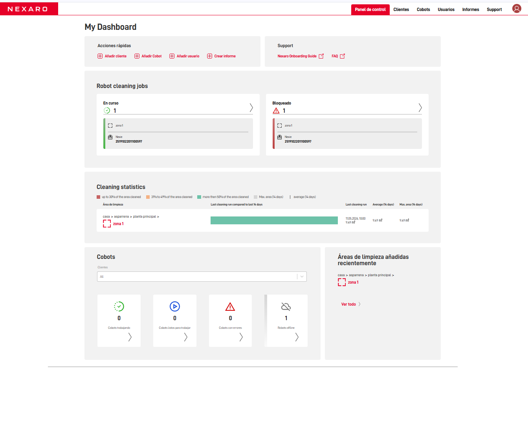The width and height of the screenshot is (528, 429).
Task: Open the Clientes filter dropdown
Action: [202, 277]
